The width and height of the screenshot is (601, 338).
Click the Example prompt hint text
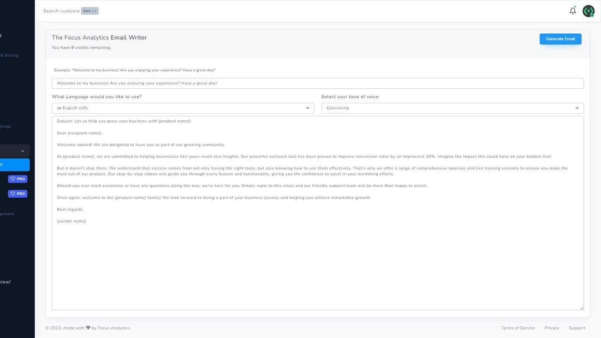(x=135, y=70)
